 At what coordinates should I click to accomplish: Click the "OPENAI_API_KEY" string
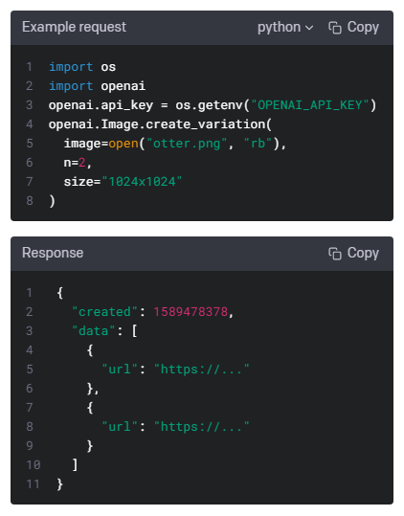pyautogui.click(x=309, y=105)
